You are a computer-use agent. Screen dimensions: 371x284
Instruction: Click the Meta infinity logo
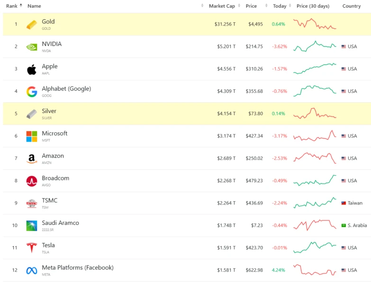(31, 271)
